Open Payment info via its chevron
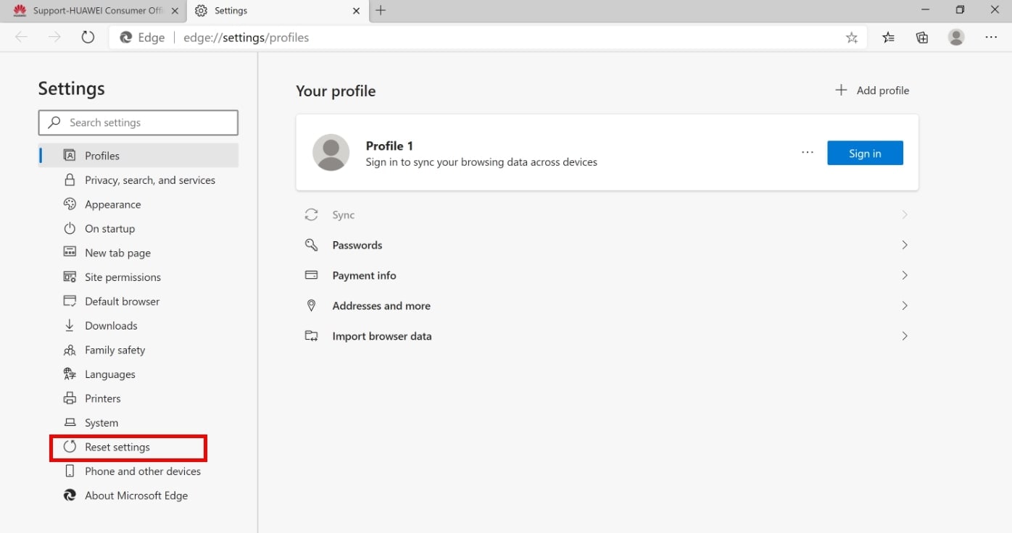 tap(905, 275)
